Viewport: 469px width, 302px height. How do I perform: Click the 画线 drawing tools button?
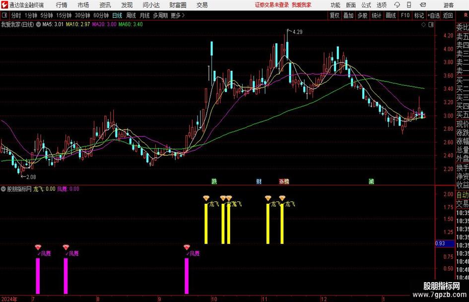[391, 15]
